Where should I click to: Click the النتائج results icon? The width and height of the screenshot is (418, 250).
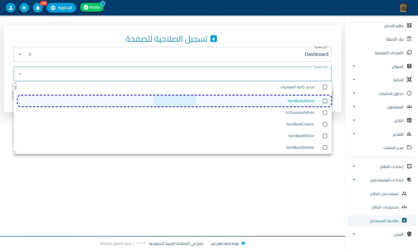coord(409,120)
